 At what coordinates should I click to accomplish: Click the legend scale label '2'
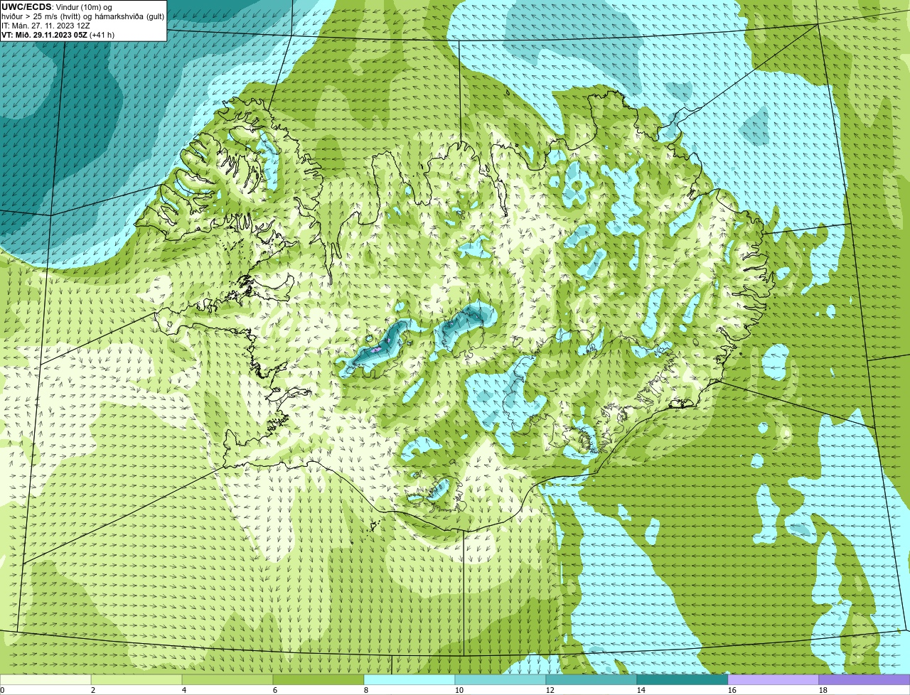pos(93,690)
